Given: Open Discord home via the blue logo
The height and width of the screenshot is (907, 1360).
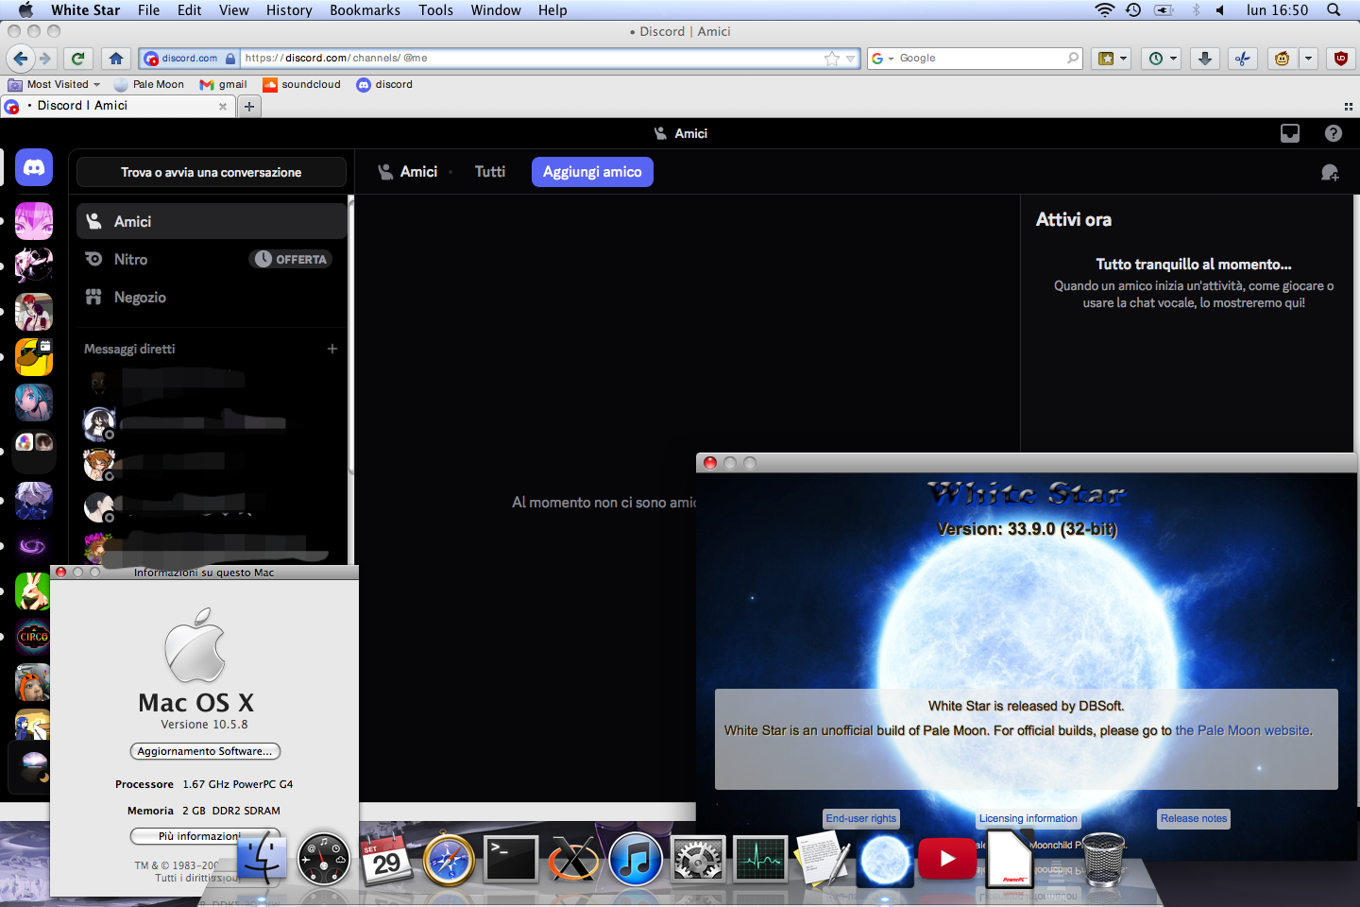Looking at the screenshot, I should [34, 168].
